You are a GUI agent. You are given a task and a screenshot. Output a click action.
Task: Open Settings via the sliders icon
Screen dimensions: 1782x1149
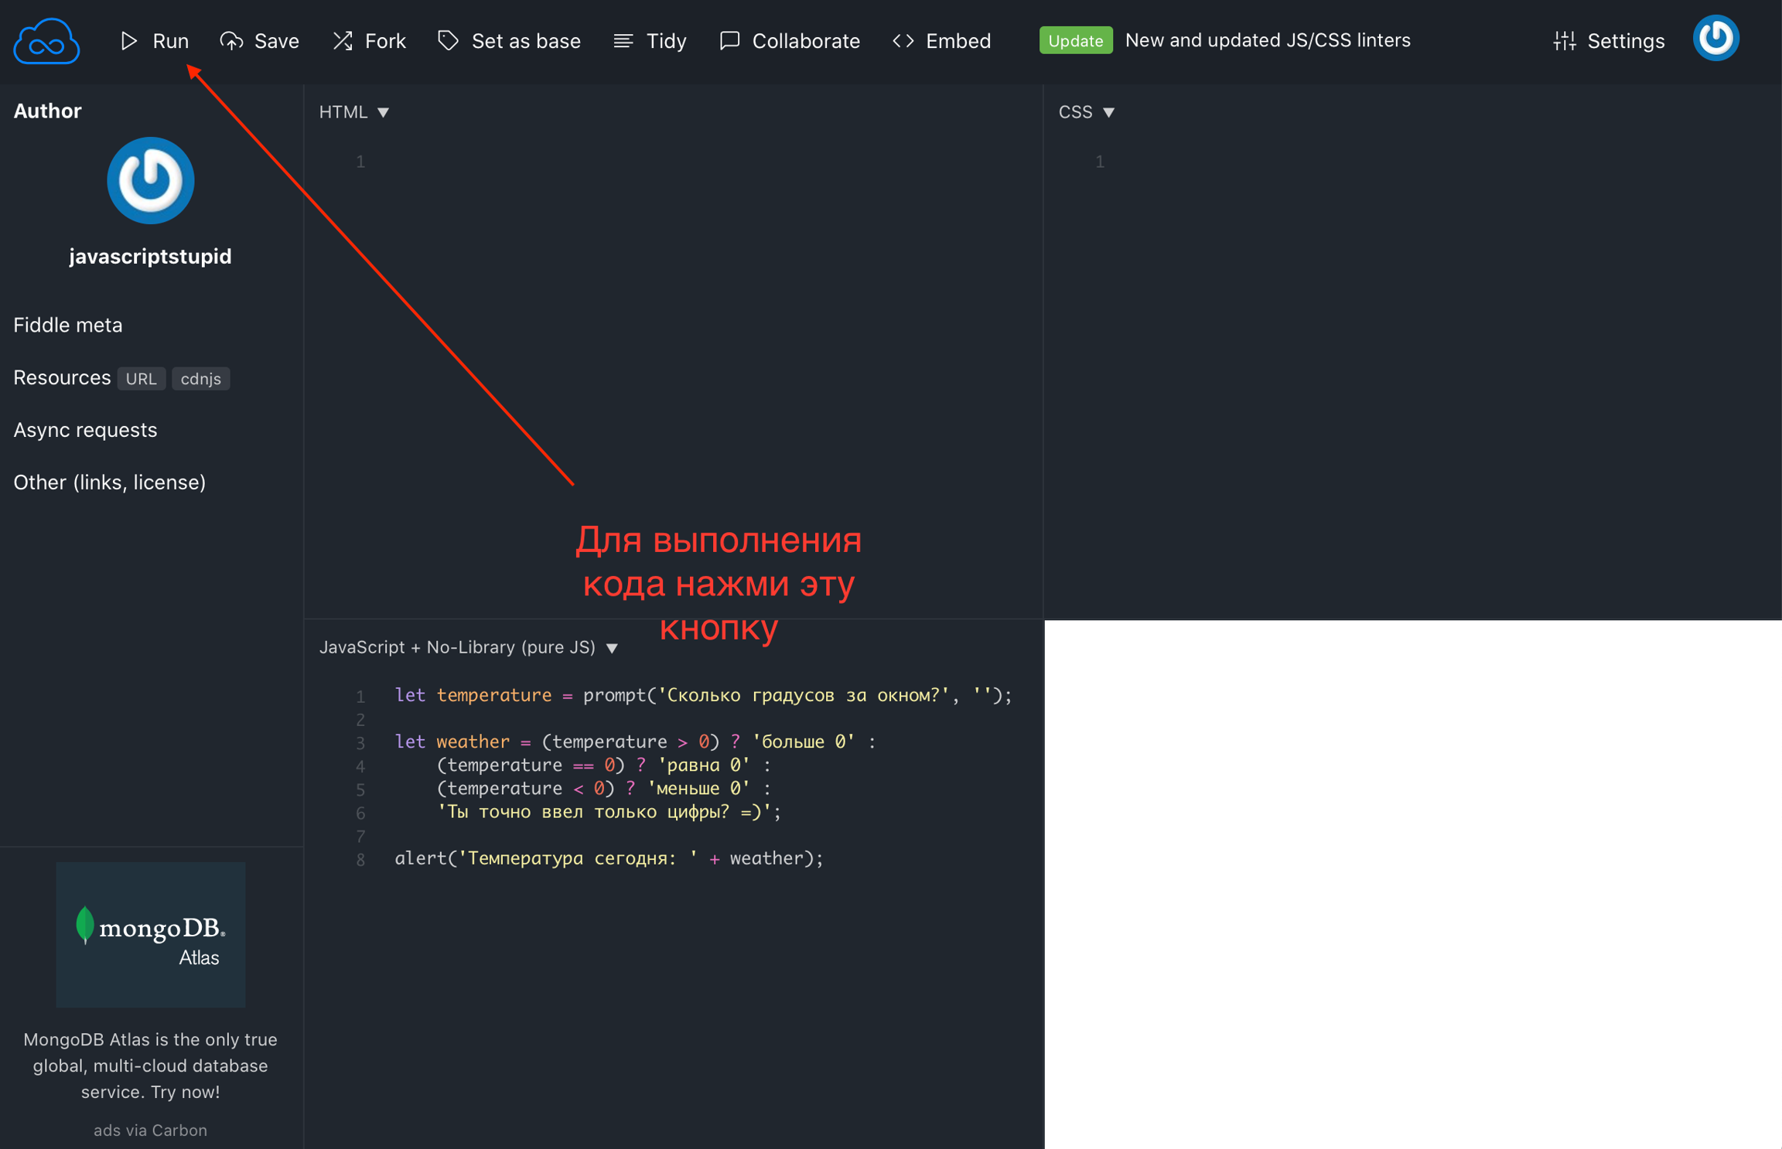click(1565, 40)
